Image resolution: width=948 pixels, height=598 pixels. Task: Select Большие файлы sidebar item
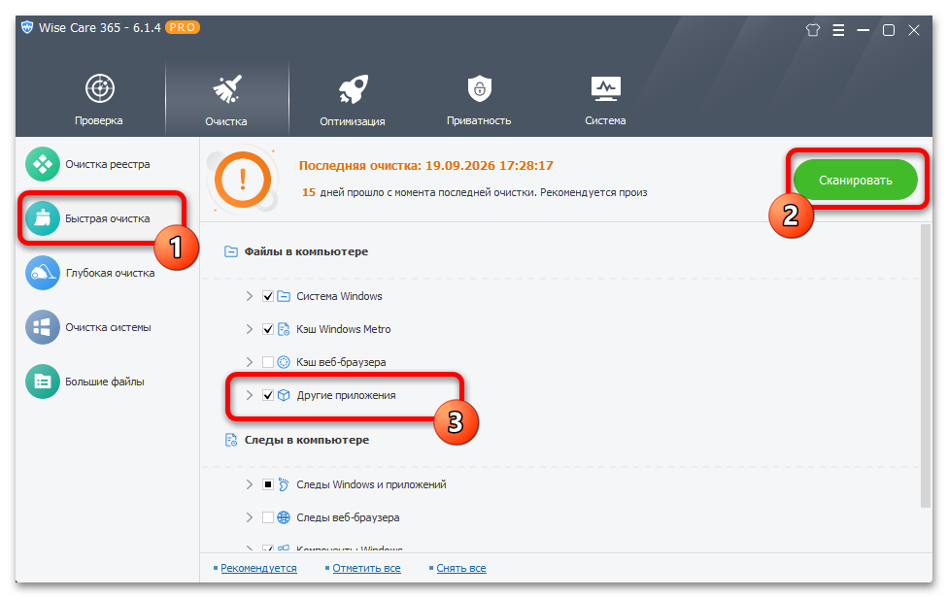coord(85,382)
